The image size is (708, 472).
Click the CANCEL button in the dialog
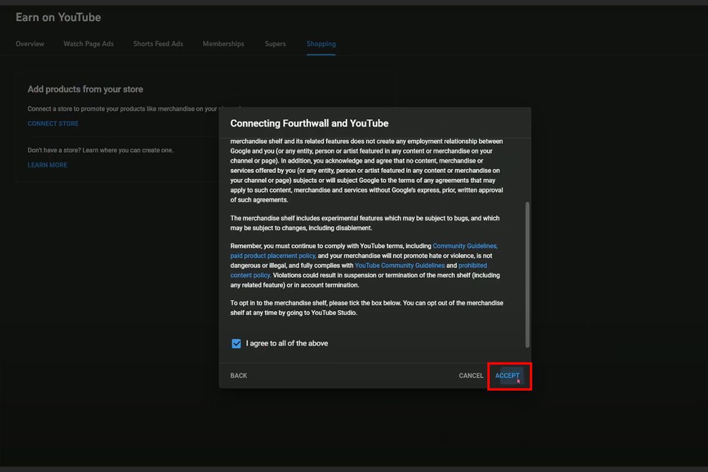[x=471, y=376]
